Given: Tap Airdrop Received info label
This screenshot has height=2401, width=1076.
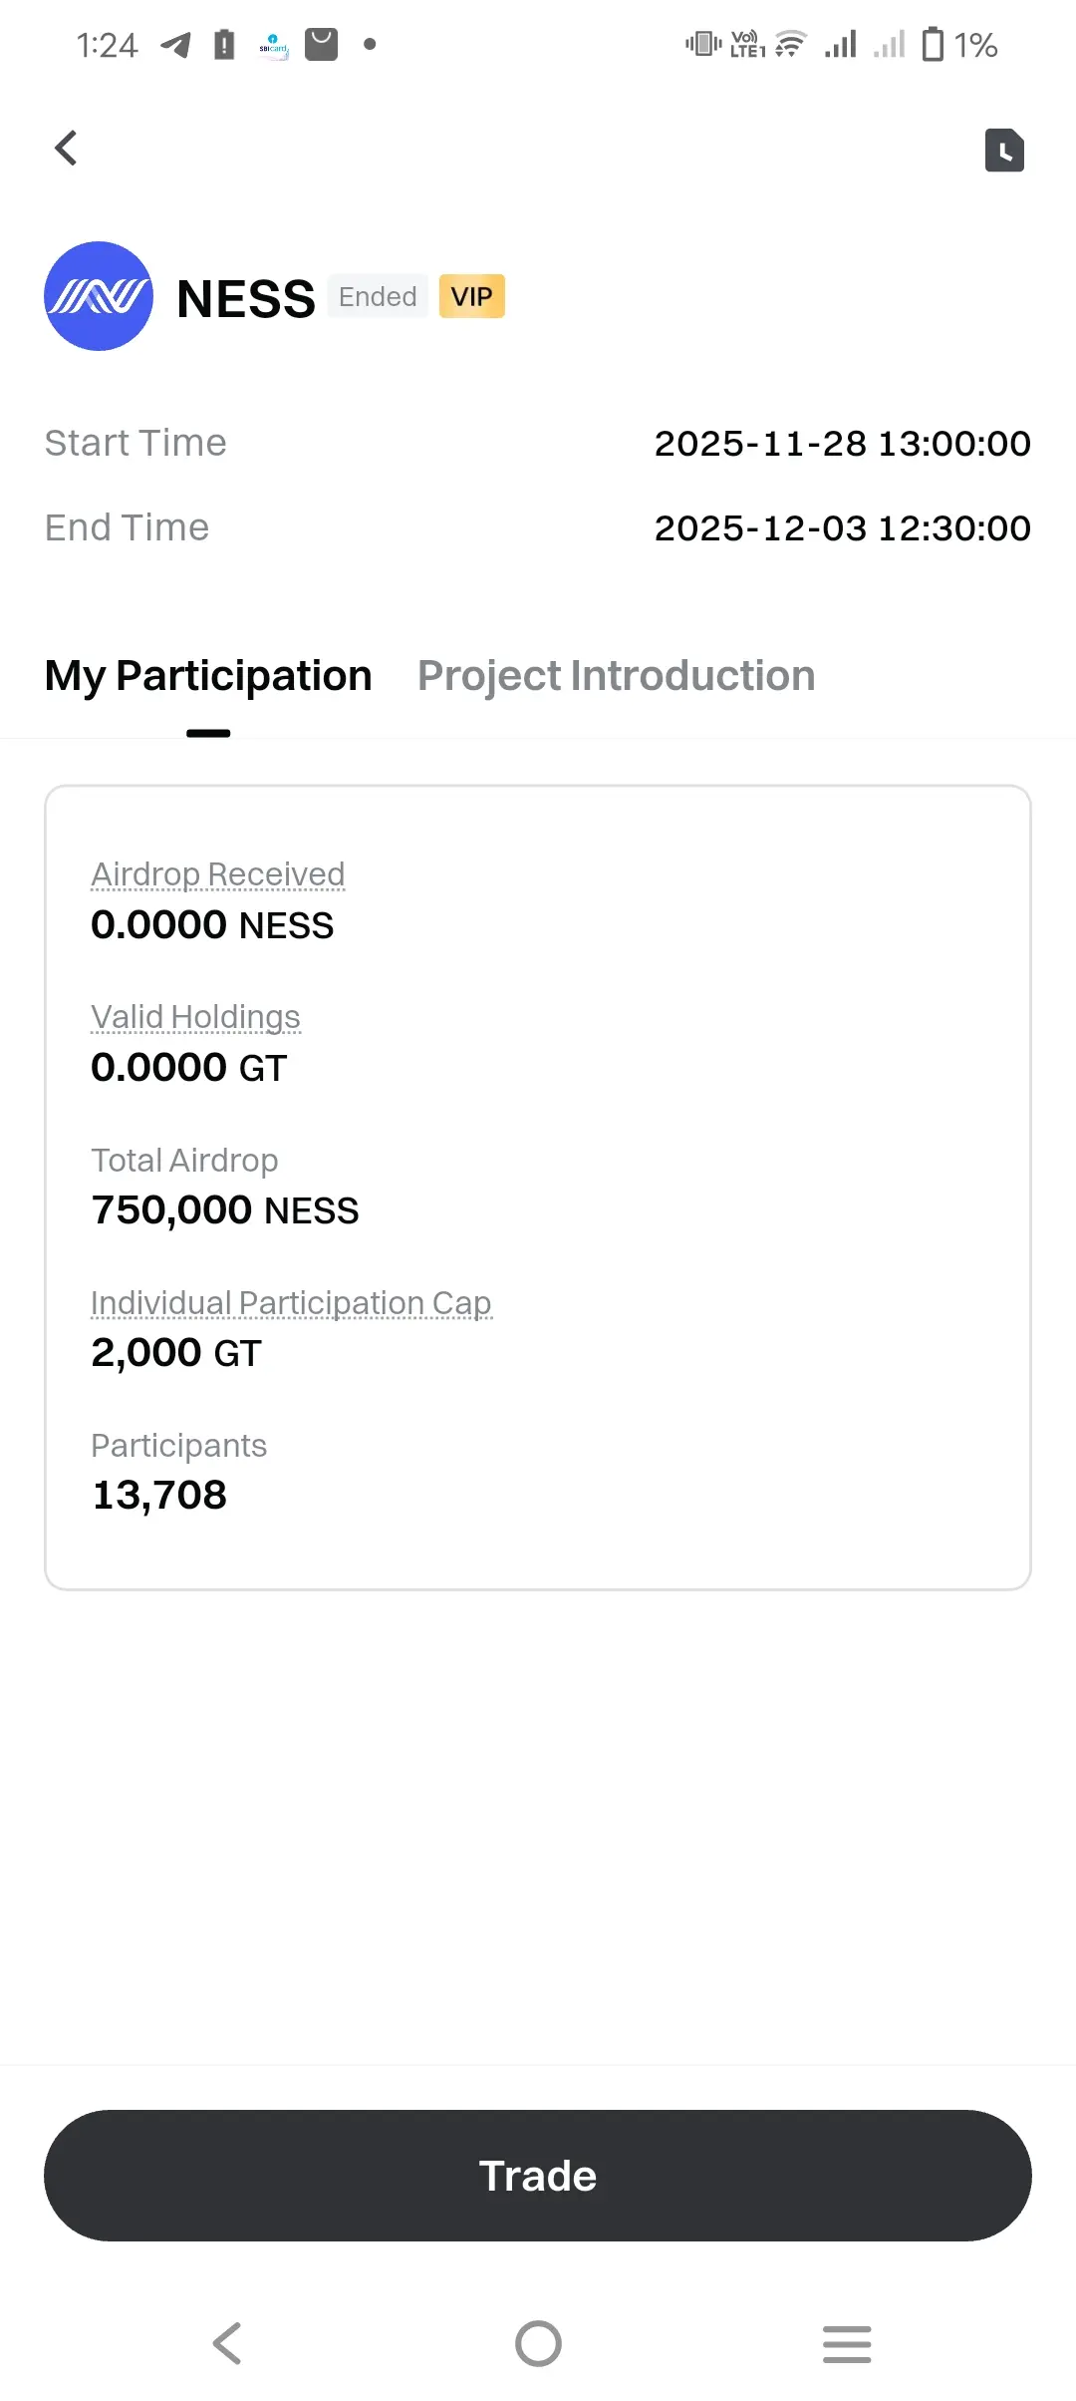Looking at the screenshot, I should [218, 874].
